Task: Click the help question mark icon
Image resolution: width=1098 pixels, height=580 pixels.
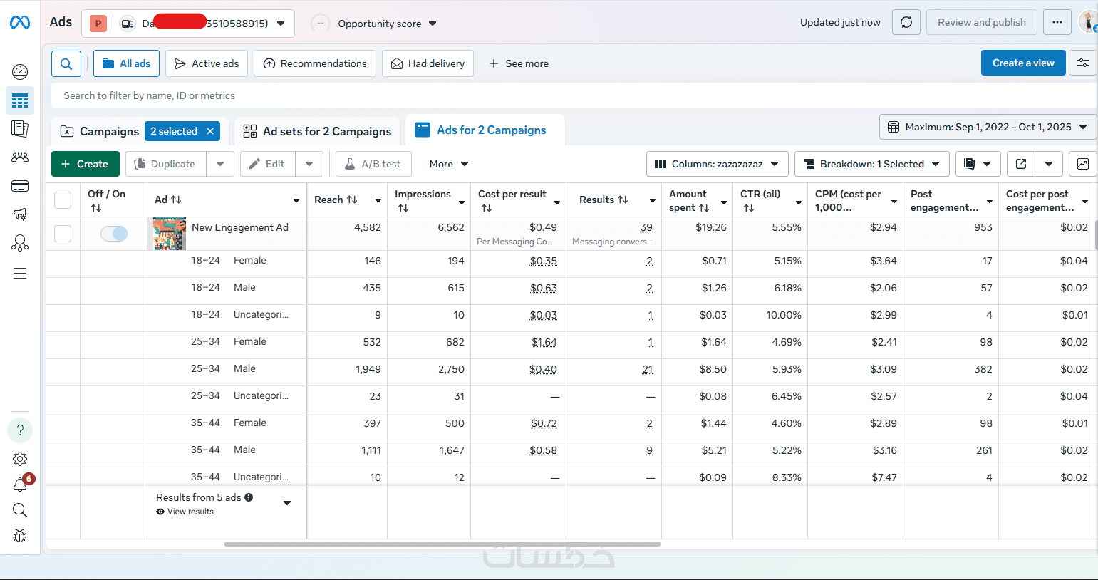Action: tap(20, 430)
